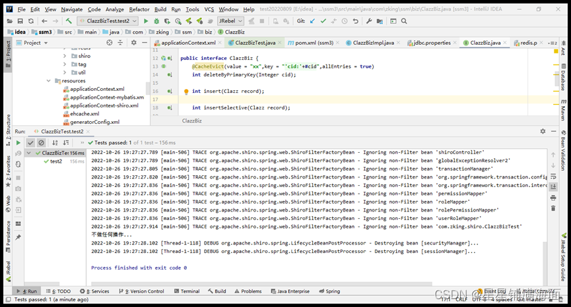
Task: Collapse the resources folder in project tree
Action: [x=48, y=80]
